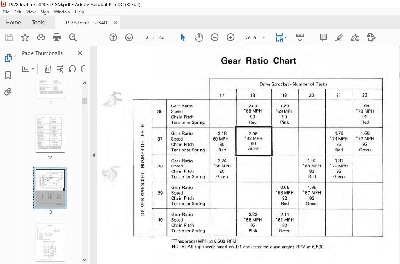
Task: Open the File menu
Action: coord(5,12)
